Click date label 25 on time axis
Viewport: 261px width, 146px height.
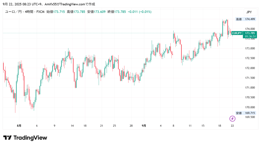coord(114,125)
